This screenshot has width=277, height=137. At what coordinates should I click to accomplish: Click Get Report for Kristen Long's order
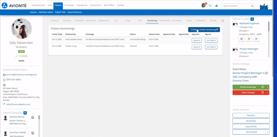211,47
